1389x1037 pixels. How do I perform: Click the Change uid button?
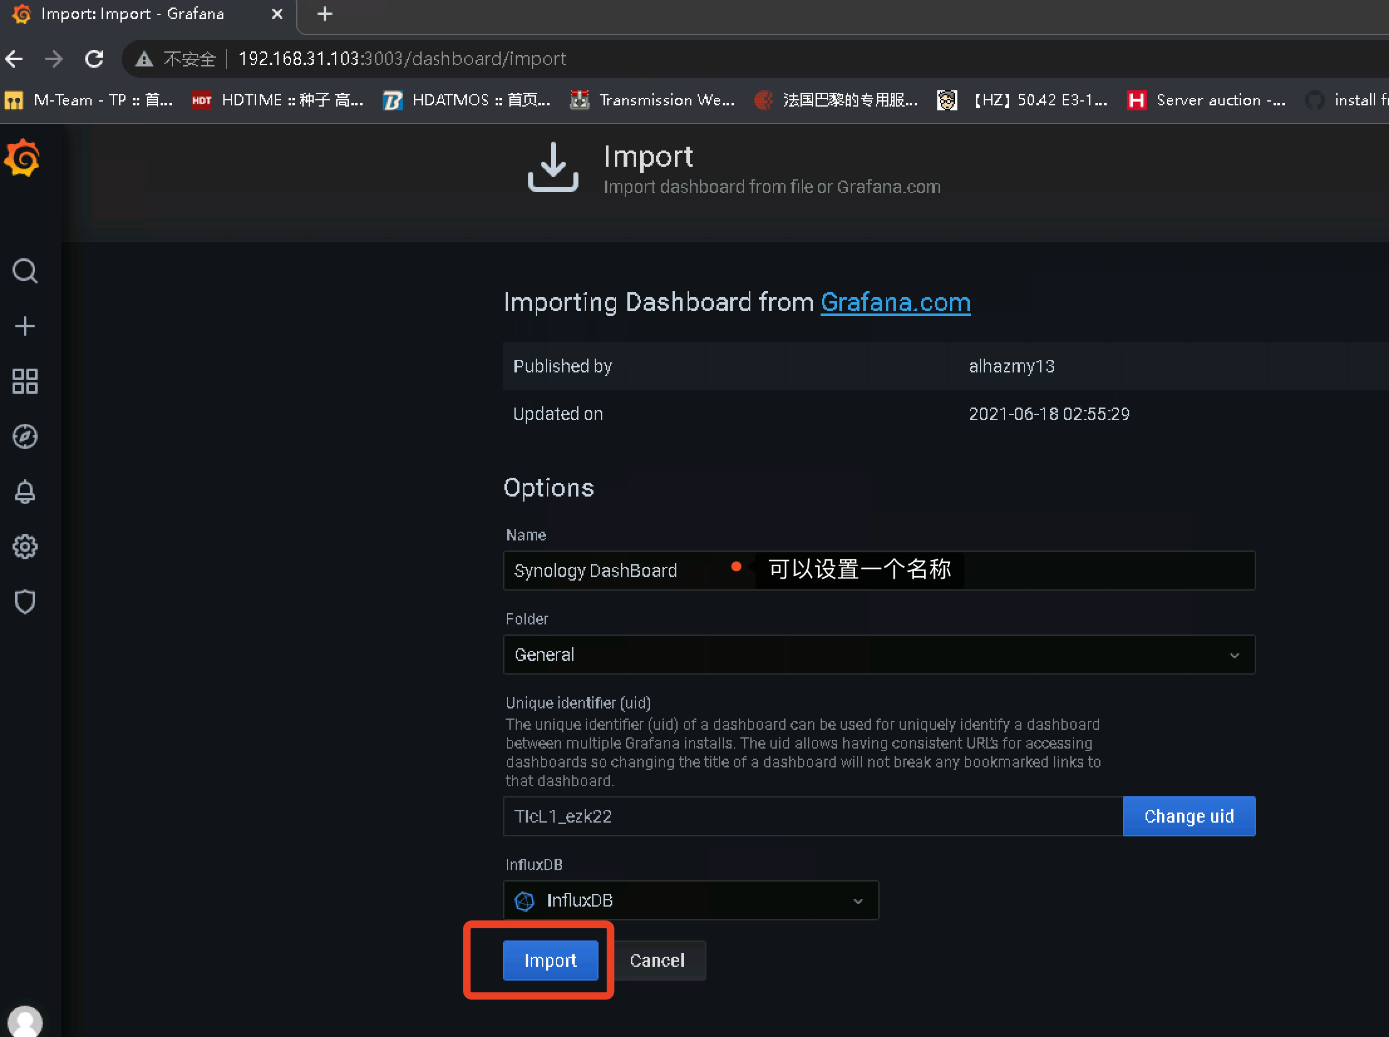click(x=1189, y=816)
